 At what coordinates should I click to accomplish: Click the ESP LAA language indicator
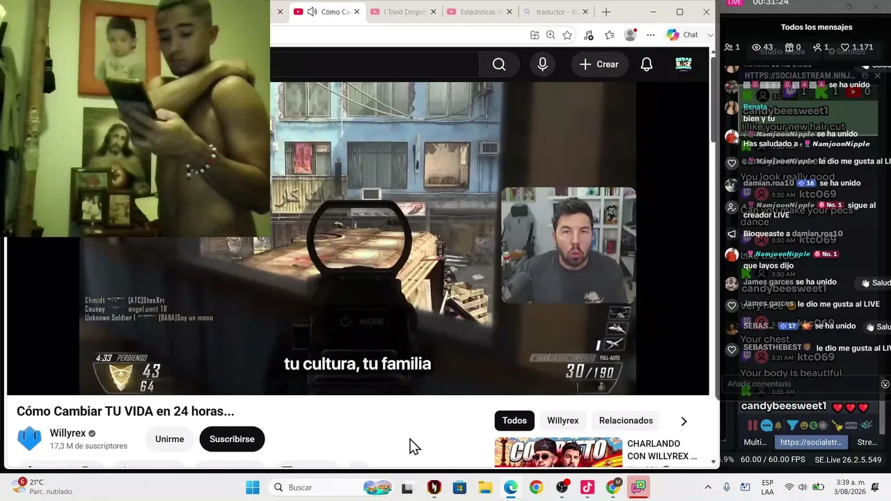768,487
